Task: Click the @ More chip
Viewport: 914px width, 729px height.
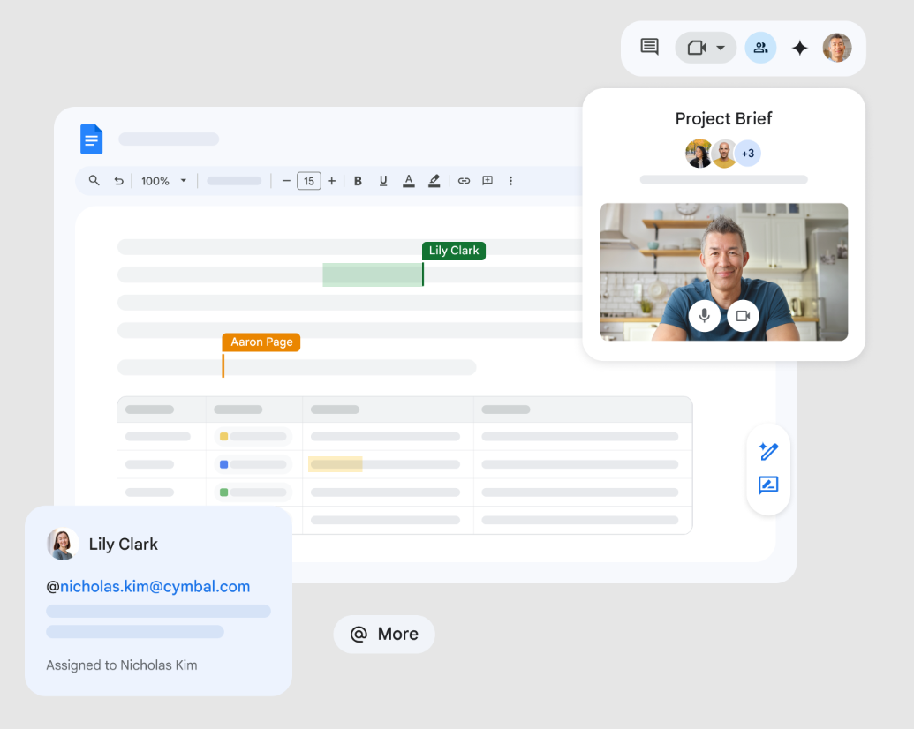Action: (x=384, y=634)
